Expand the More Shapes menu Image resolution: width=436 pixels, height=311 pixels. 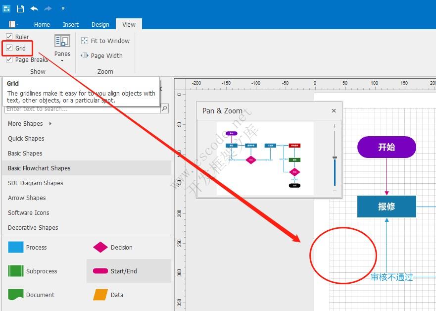(24, 123)
